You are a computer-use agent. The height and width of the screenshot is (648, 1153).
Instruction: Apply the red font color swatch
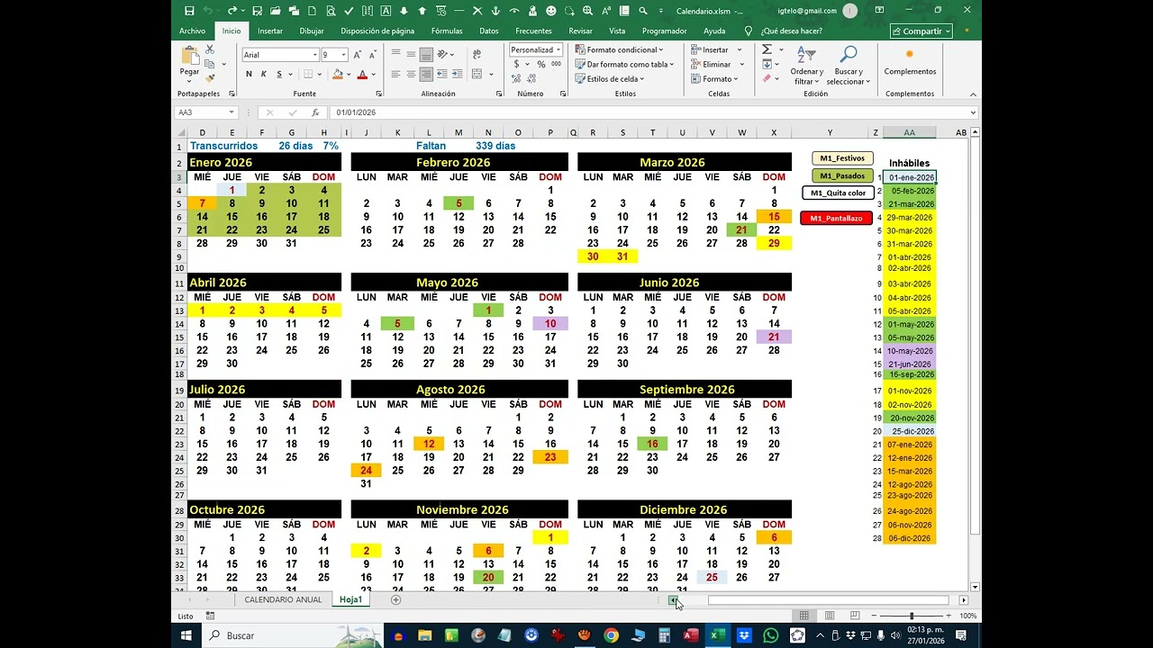point(362,75)
